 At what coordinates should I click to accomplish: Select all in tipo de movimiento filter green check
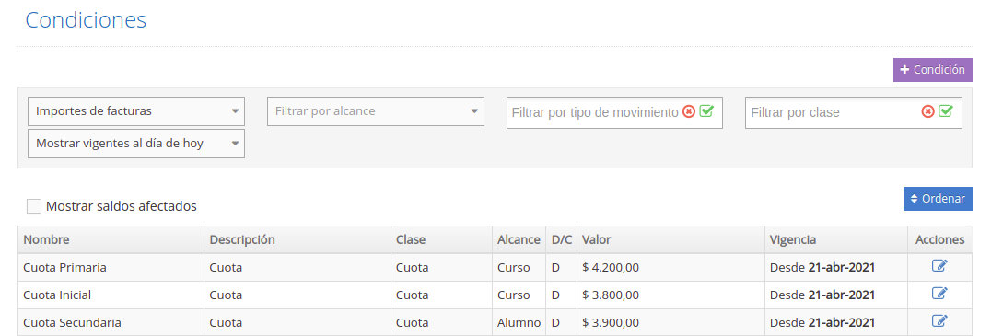click(x=706, y=111)
